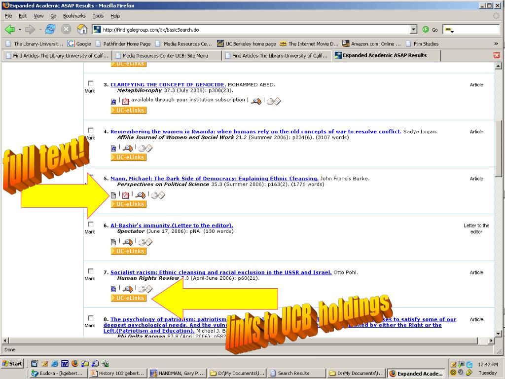This screenshot has width=505, height=379.
Task: Click UC-eLinks button under the Rwanda article
Action: pos(129,157)
